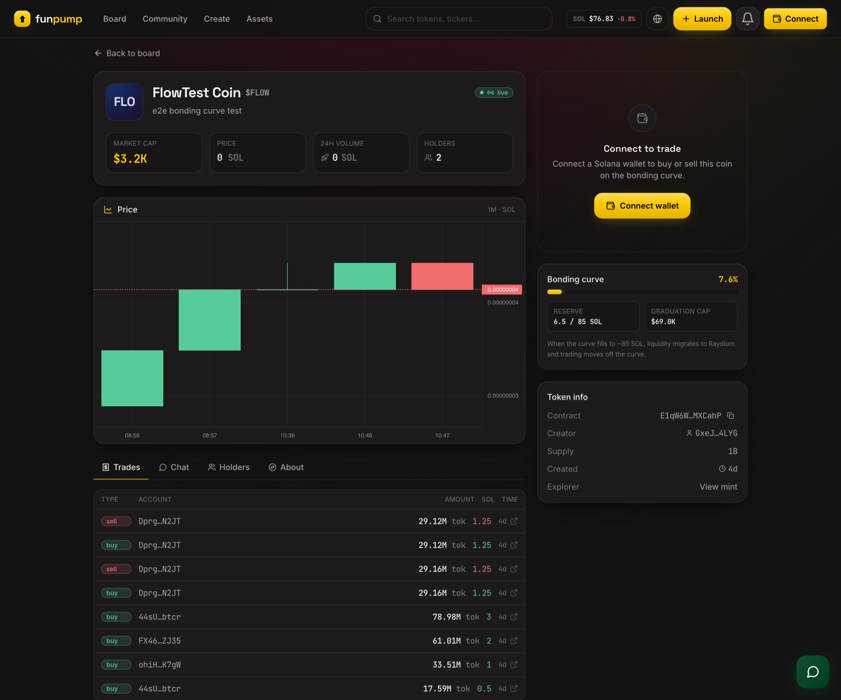Viewport: 841px width, 700px height.
Task: Open external link for sell 29.16M trade
Action: point(514,569)
